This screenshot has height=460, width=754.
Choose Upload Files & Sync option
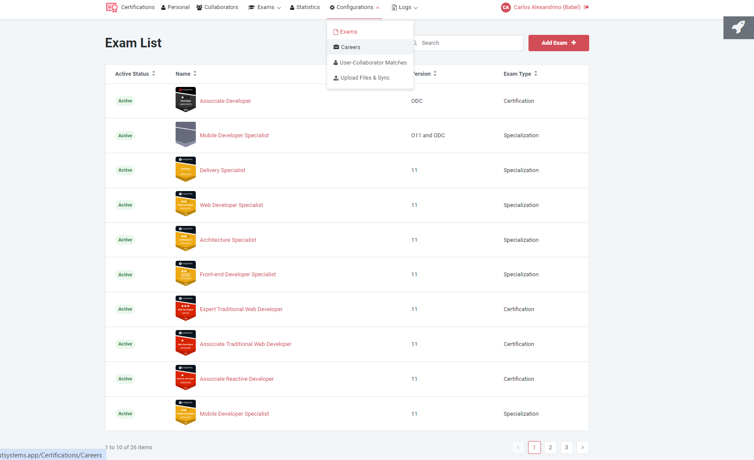[x=365, y=78]
